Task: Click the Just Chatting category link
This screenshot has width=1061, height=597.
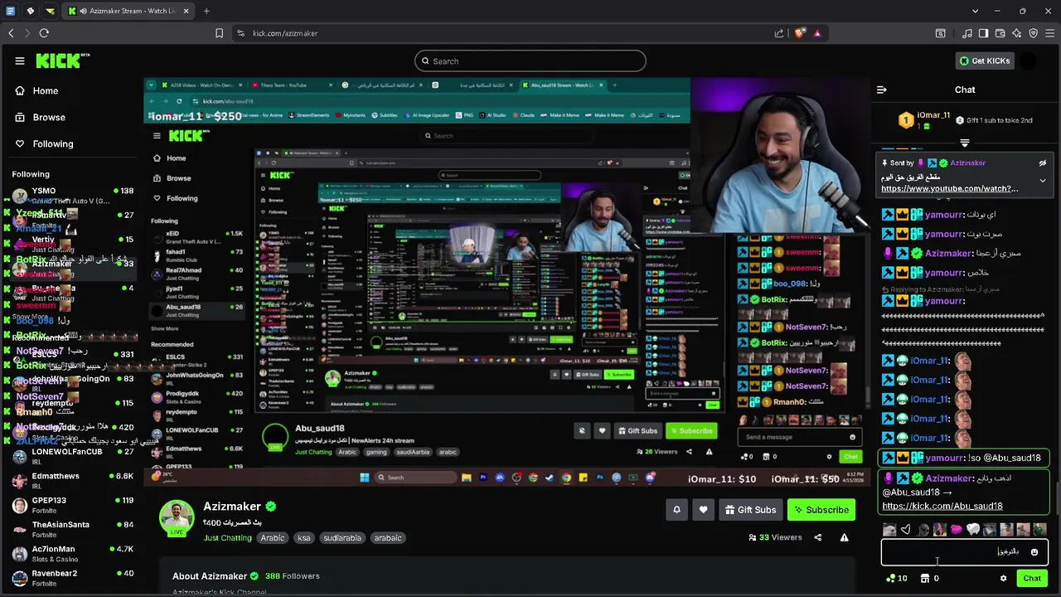Action: pos(227,538)
